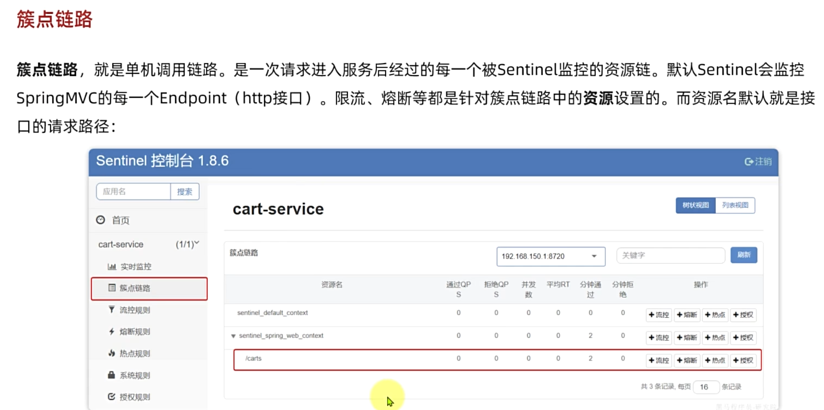Click the 系统规则 lock icon
This screenshot has height=410, width=824.
click(x=111, y=375)
